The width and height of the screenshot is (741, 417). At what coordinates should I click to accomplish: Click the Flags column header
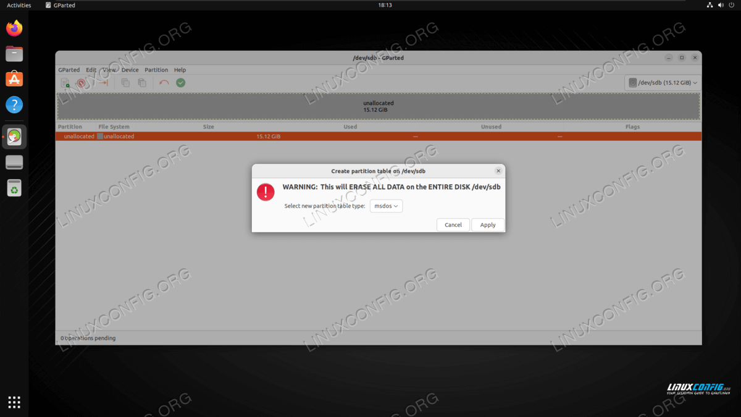pyautogui.click(x=632, y=127)
